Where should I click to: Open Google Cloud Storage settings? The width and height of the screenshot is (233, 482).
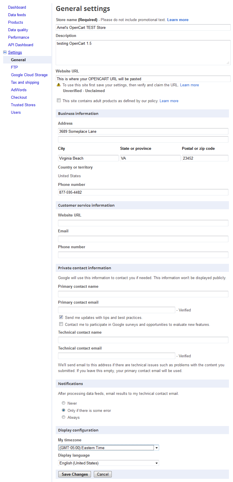tap(29, 75)
